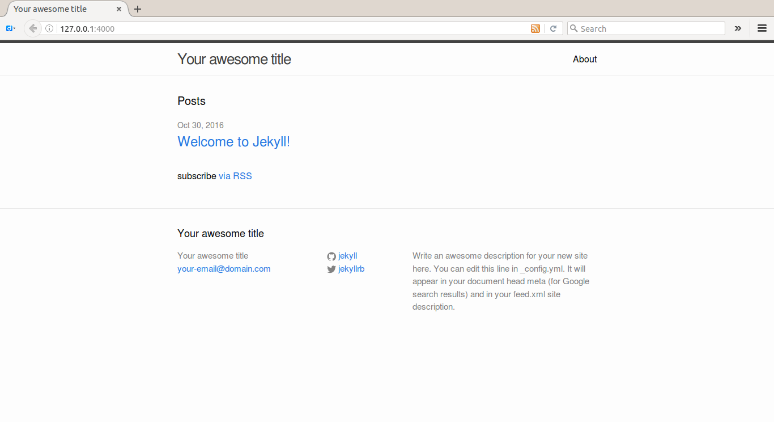The image size is (774, 422).
Task: Open site information icon beside the URL
Action: pyautogui.click(x=49, y=28)
